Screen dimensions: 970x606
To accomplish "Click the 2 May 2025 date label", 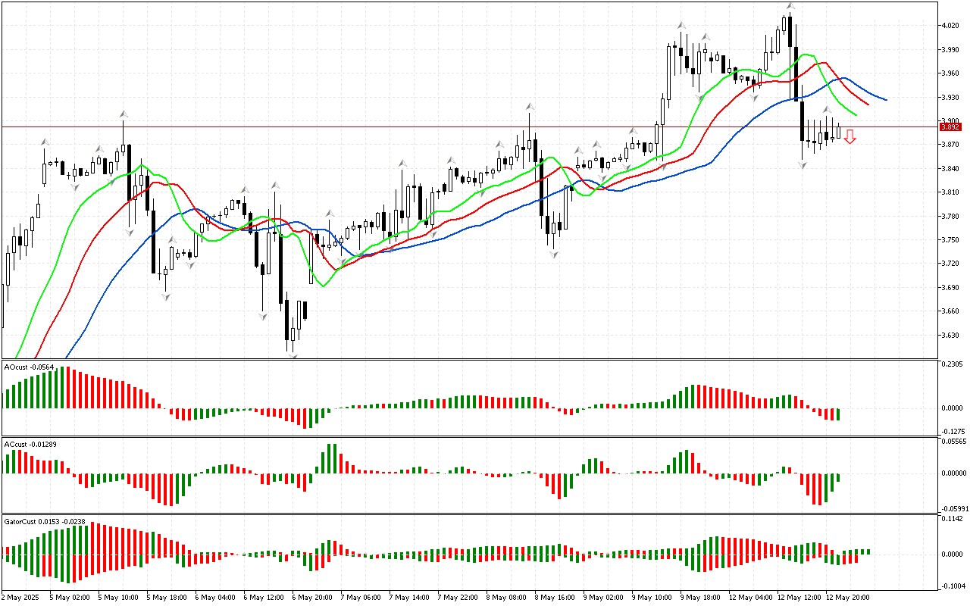I will [21, 597].
